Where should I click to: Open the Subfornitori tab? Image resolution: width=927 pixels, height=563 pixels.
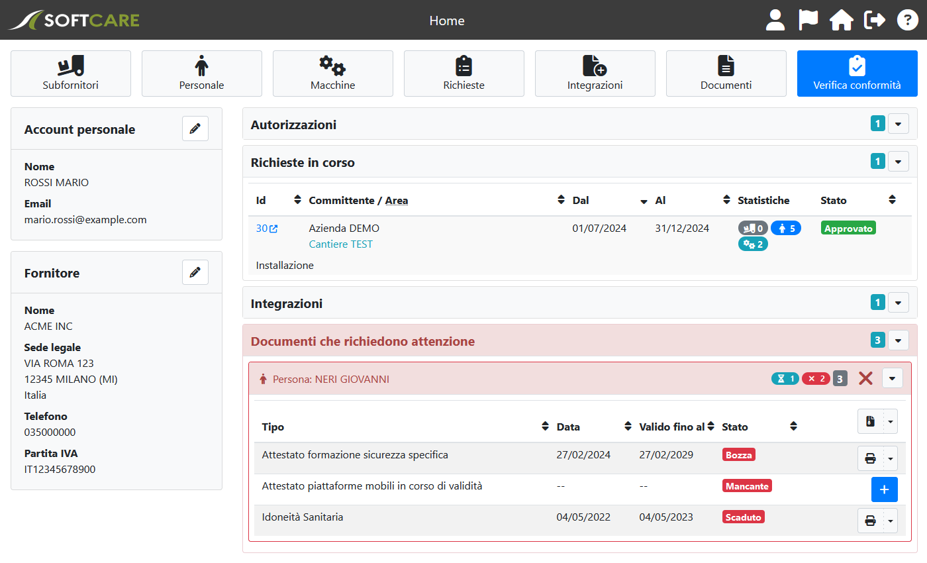(71, 74)
